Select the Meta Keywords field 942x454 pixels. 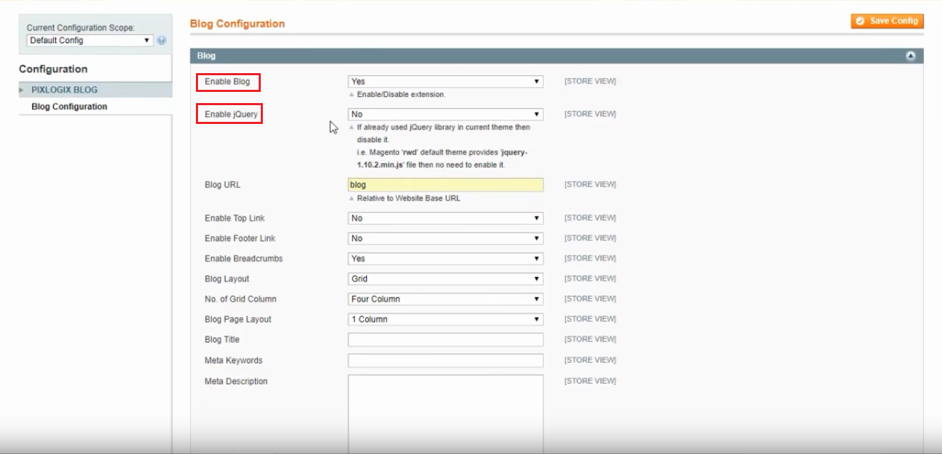pos(444,360)
